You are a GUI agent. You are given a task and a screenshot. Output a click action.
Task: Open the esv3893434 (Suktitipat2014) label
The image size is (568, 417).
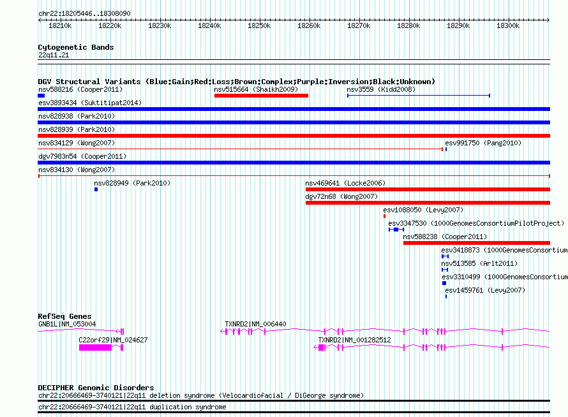click(90, 103)
